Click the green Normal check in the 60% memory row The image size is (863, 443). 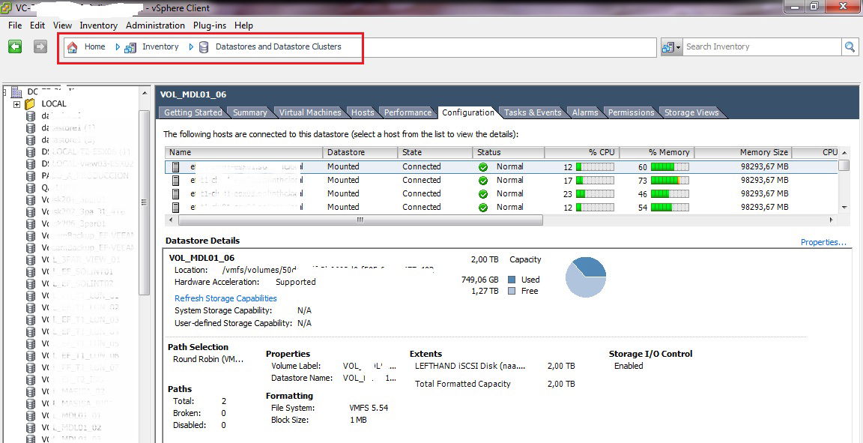click(483, 166)
